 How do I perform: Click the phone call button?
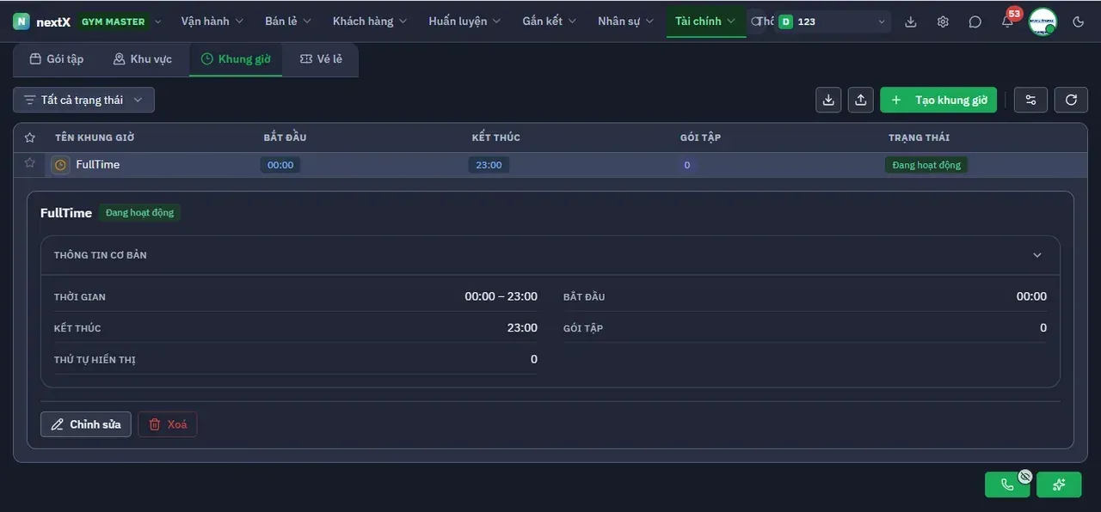pyautogui.click(x=1007, y=485)
